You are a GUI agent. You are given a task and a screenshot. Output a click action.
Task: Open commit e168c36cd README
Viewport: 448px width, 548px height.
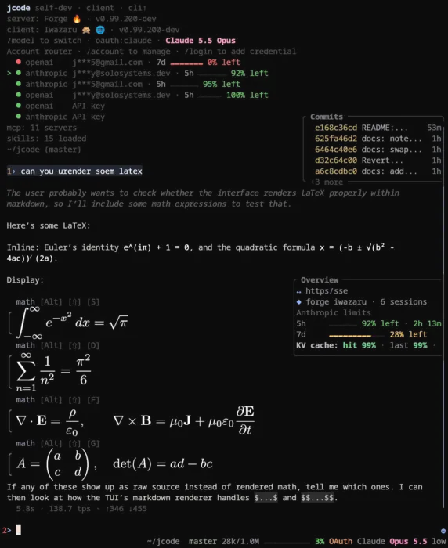(378, 128)
